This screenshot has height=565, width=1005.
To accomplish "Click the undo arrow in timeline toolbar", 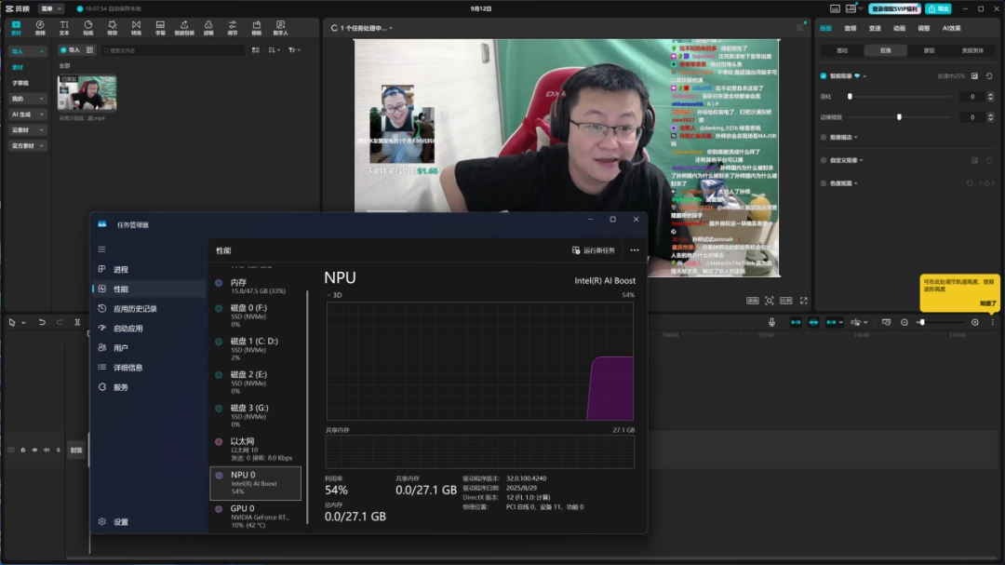I will (x=42, y=322).
